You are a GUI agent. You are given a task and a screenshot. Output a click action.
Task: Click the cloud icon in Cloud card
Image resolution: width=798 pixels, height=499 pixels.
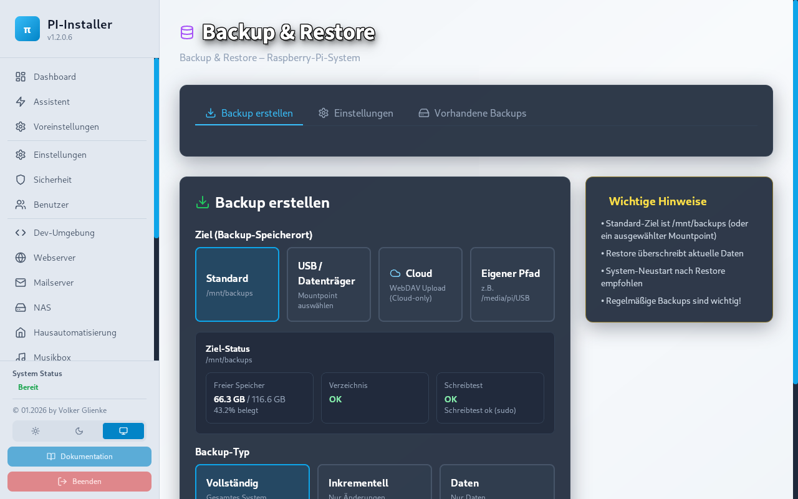[395, 273]
